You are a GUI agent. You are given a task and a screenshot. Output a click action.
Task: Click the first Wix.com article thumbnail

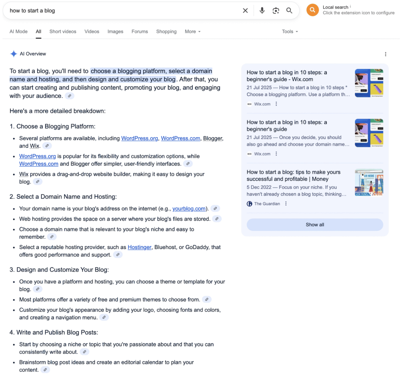[369, 83]
